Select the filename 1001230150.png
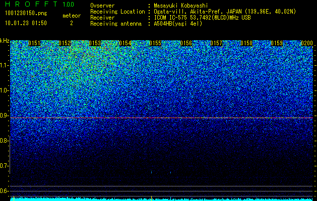Viewport: 317px width, 201px height. point(26,14)
